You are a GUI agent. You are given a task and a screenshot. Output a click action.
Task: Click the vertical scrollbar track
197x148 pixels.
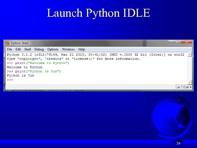click(190, 68)
